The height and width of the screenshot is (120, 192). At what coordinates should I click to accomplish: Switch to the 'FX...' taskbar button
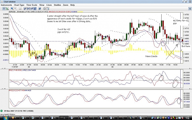pyautogui.click(x=133, y=118)
